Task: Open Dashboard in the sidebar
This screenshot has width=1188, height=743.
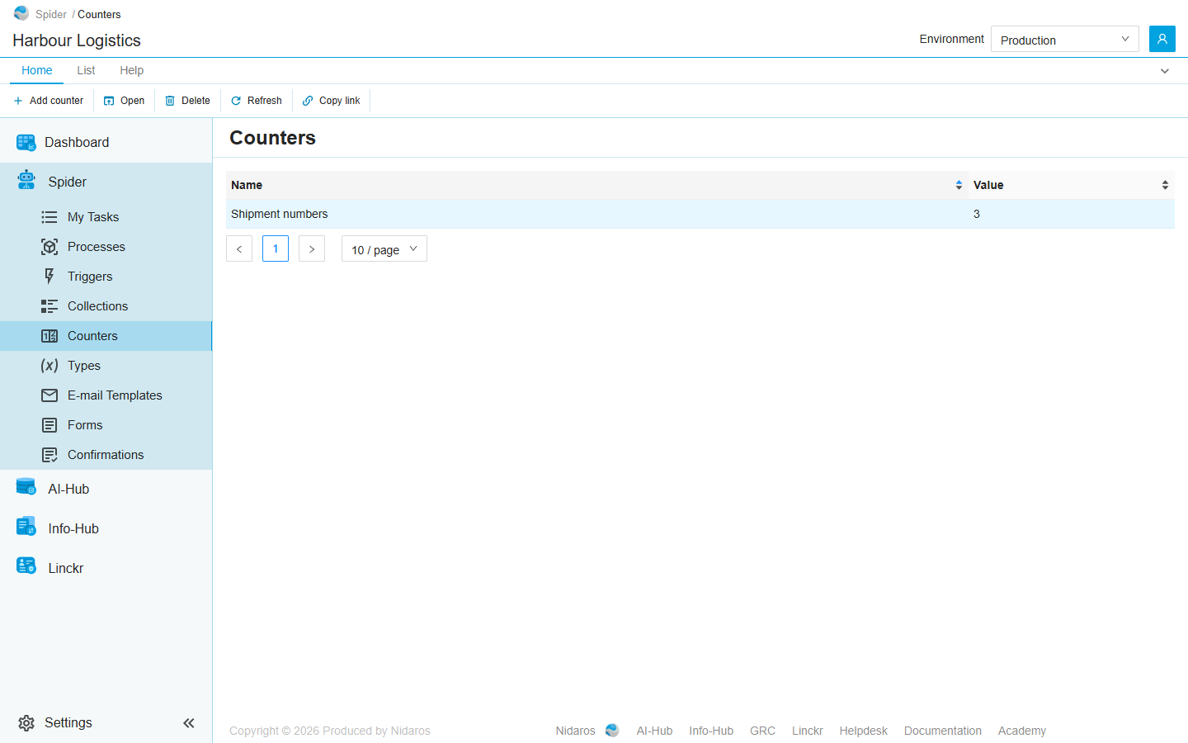Action: [x=106, y=142]
